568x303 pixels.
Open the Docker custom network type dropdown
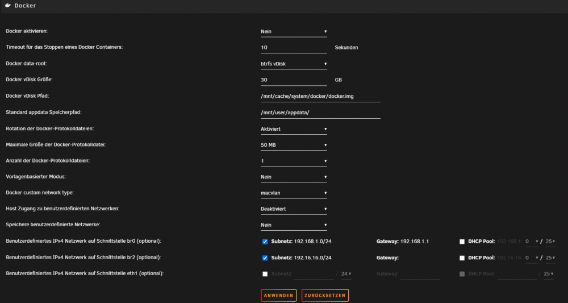coord(294,193)
